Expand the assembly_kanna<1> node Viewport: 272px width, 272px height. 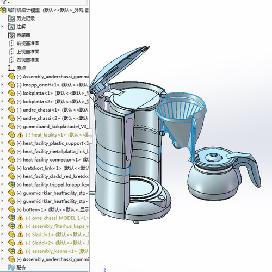(2, 251)
